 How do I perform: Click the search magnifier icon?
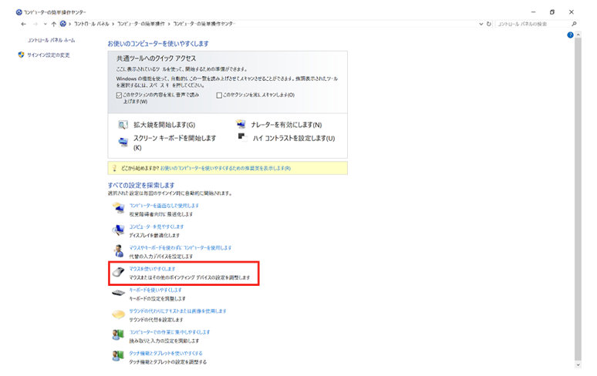pyautogui.click(x=574, y=24)
